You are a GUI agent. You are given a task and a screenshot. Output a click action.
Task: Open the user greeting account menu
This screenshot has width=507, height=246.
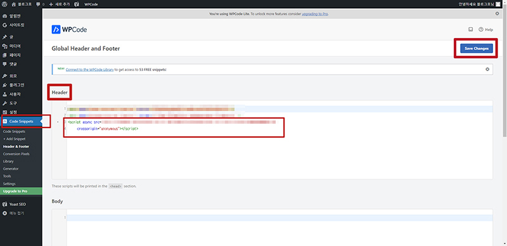click(x=479, y=4)
